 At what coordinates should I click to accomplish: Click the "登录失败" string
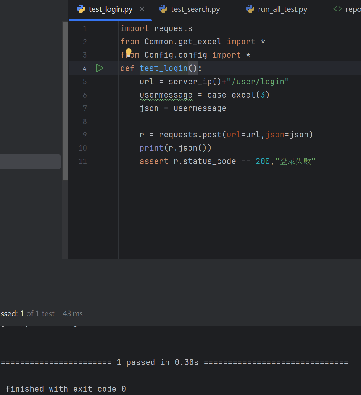click(295, 161)
